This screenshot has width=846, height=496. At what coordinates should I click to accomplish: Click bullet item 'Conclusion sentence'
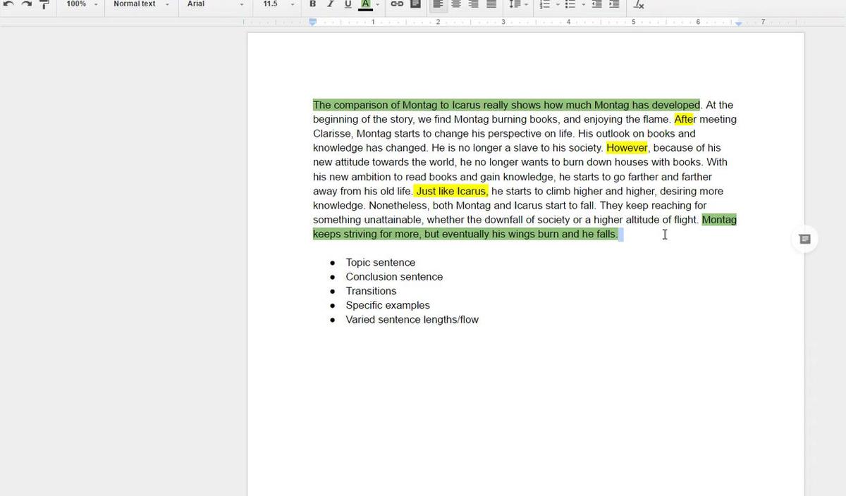394,277
